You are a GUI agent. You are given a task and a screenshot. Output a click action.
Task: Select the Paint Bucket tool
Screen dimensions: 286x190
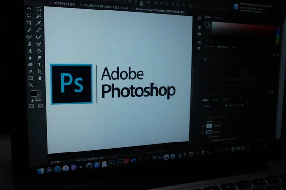coord(39,51)
